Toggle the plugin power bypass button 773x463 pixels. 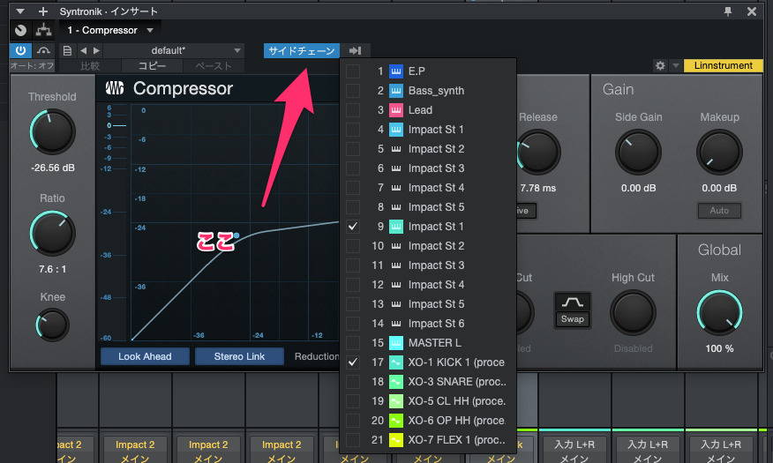point(20,50)
